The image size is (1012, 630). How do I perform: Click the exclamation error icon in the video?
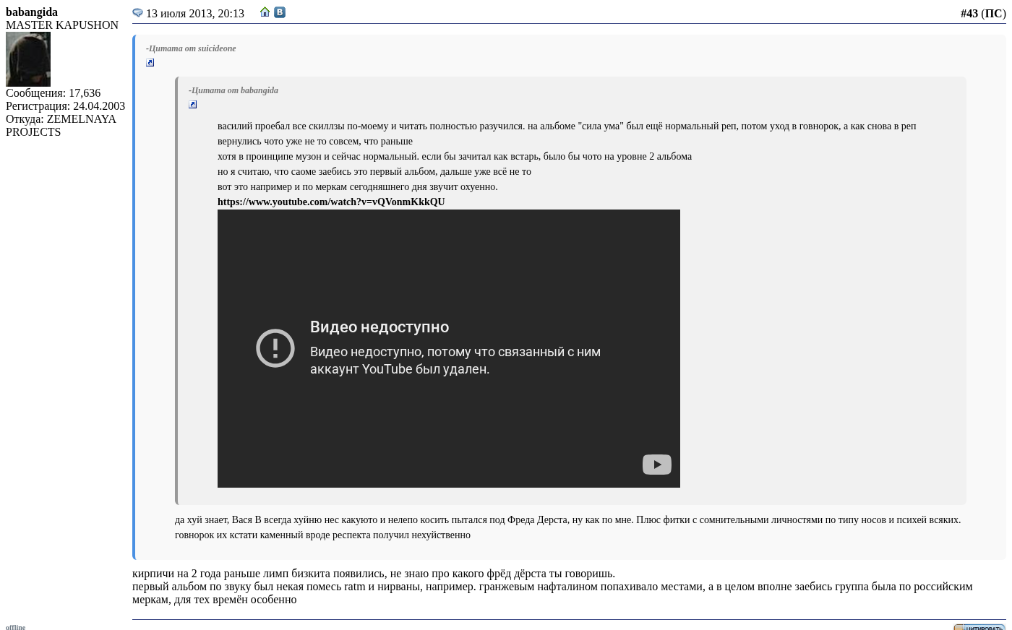point(275,348)
